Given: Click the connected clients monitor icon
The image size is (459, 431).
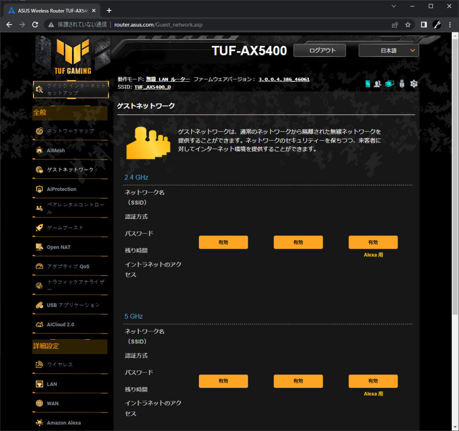Looking at the screenshot, I should pos(390,84).
